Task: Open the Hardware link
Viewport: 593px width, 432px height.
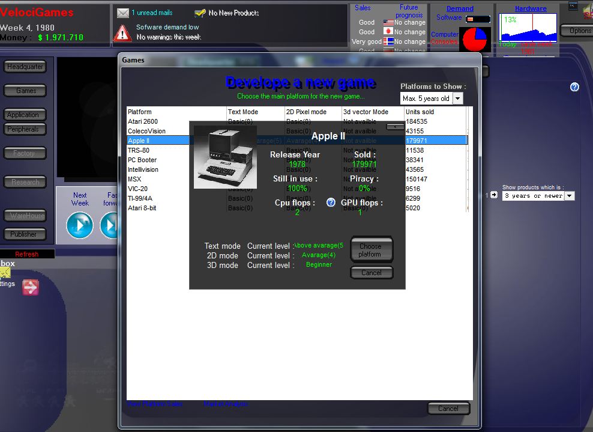Action: tap(531, 8)
